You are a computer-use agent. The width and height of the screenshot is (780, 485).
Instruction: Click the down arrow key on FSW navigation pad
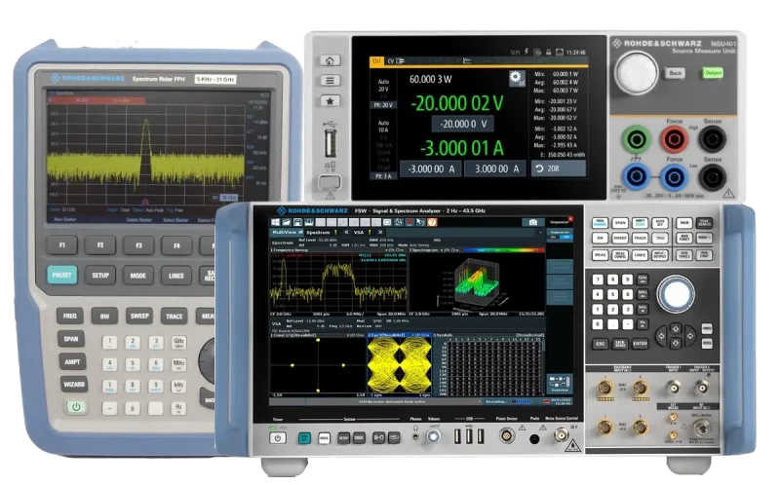click(x=676, y=344)
